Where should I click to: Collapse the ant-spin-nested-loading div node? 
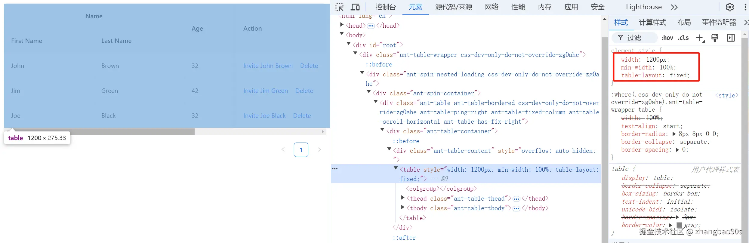coord(362,73)
